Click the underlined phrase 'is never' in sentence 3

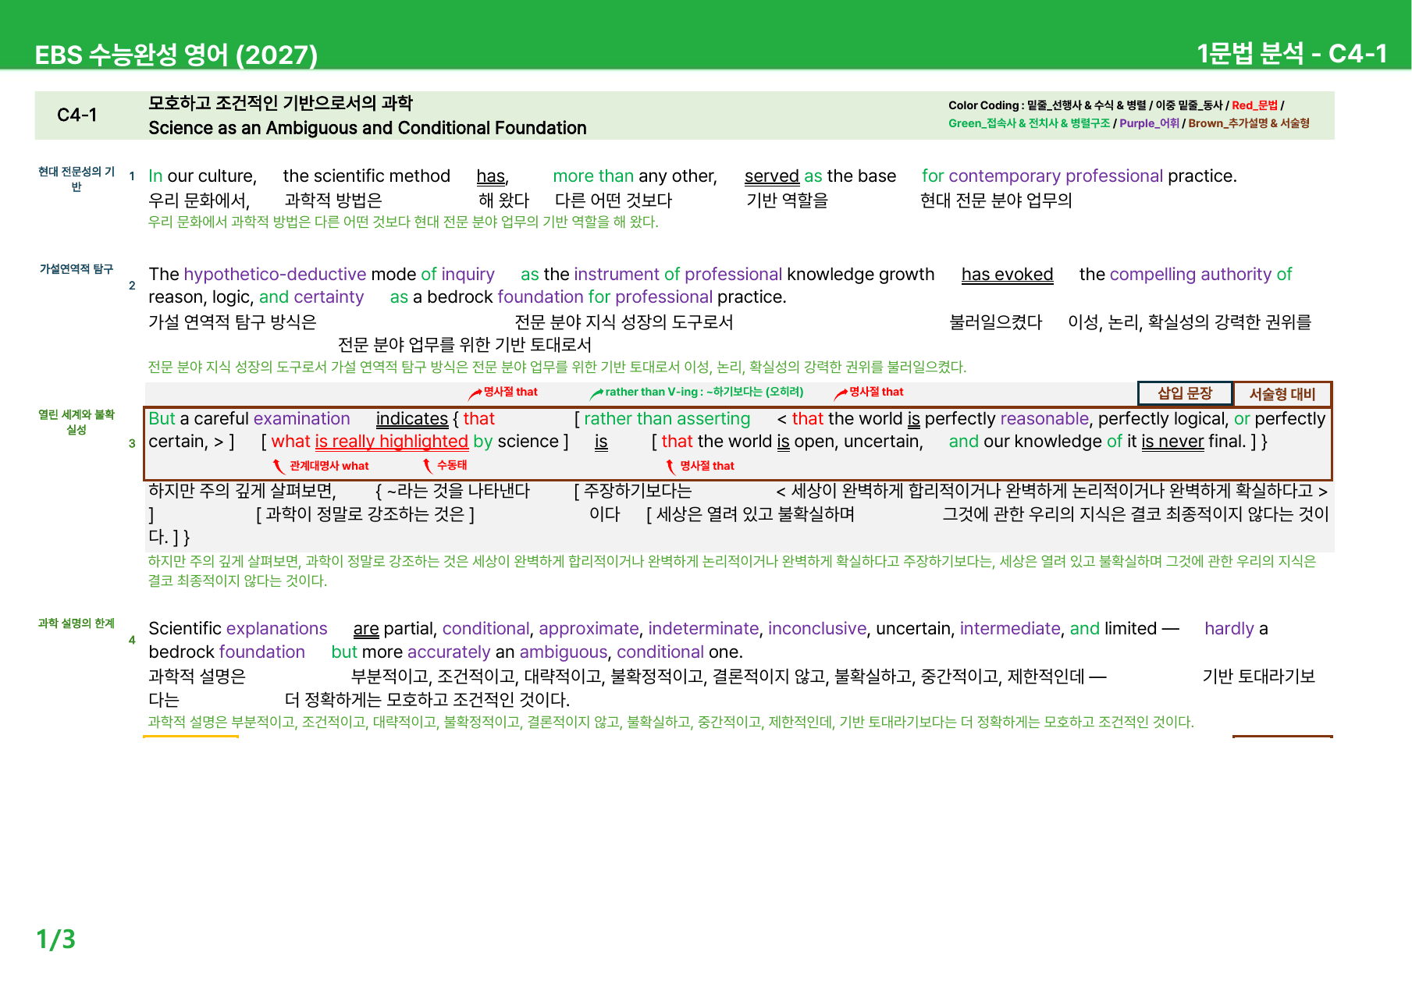1172,442
